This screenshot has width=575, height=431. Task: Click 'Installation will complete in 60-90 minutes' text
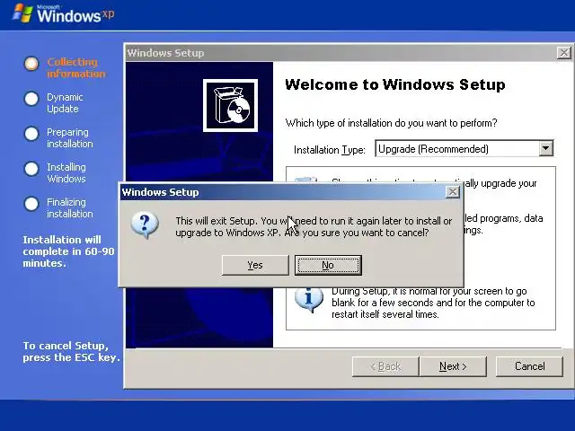click(68, 251)
